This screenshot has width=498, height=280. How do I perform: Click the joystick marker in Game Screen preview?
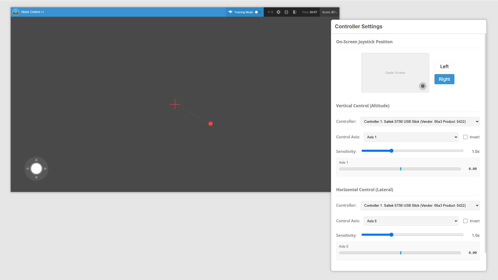(423, 86)
